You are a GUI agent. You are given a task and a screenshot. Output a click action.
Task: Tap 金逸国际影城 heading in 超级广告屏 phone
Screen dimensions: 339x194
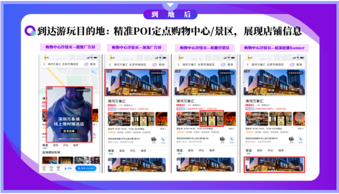[51, 152]
